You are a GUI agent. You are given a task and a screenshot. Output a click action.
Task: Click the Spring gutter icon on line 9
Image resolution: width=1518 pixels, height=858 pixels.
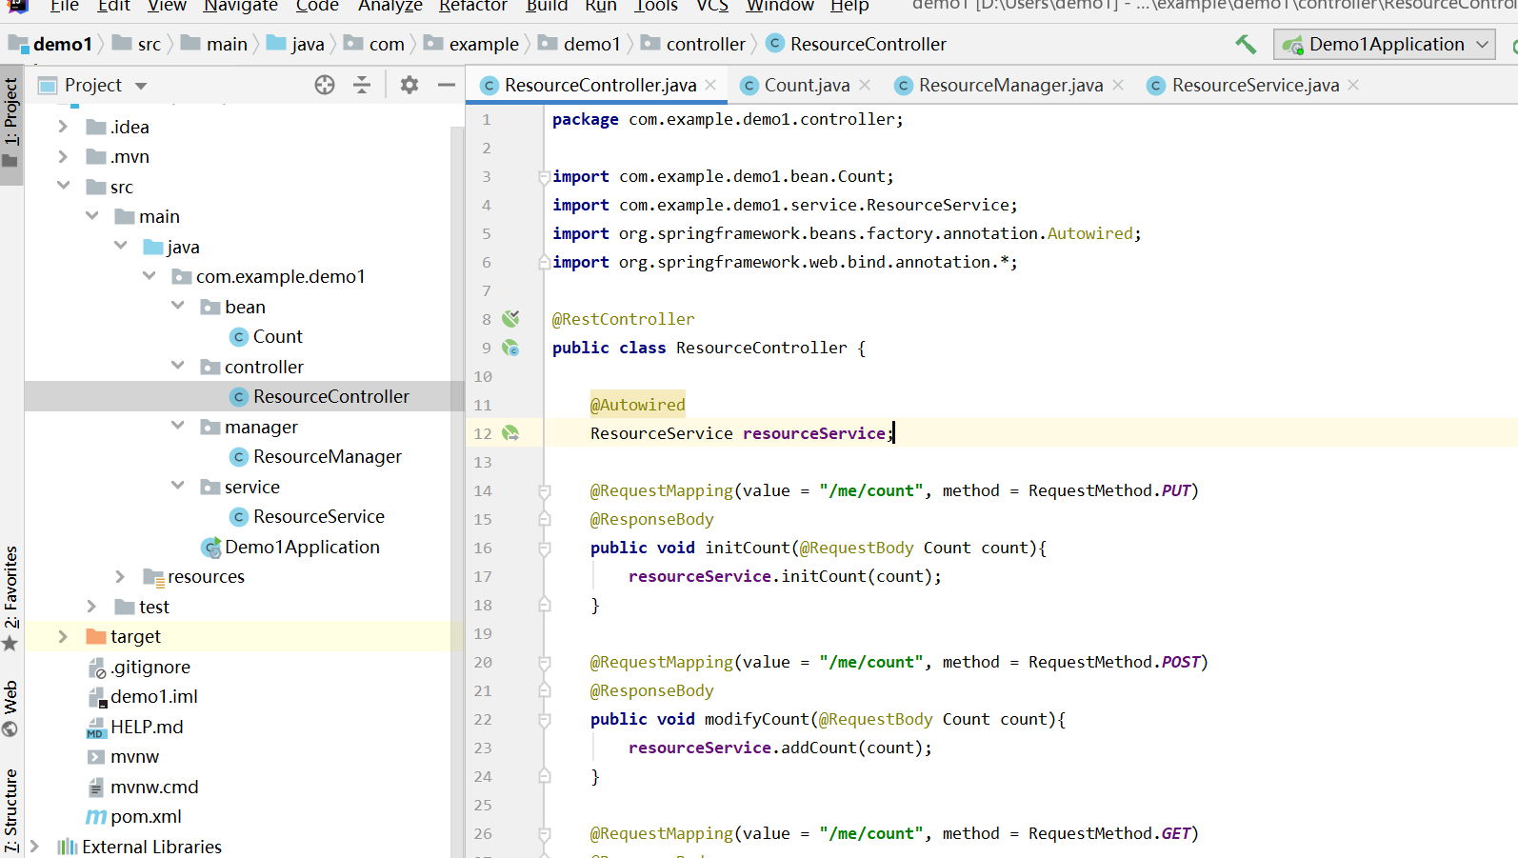(x=511, y=348)
